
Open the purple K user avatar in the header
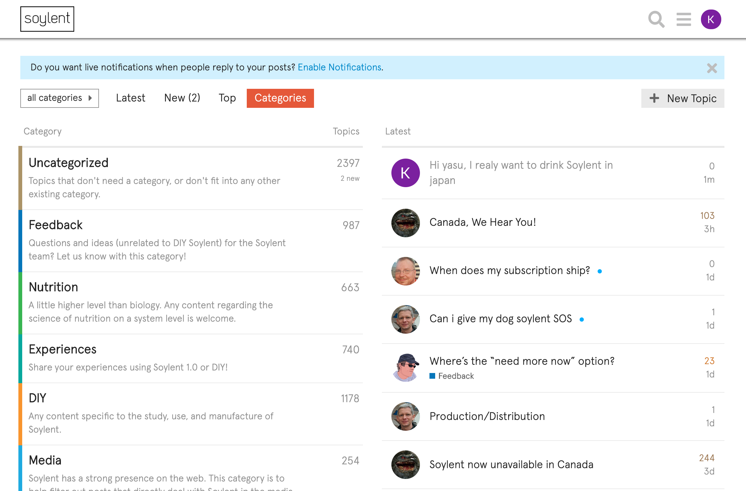click(x=711, y=19)
